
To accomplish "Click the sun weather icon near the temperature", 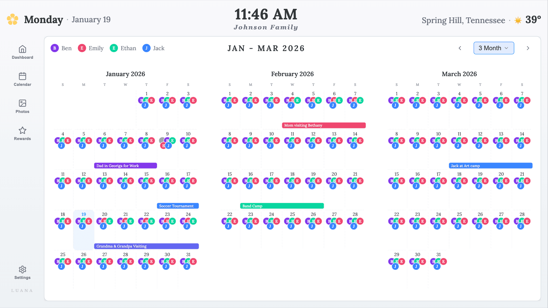I will coord(518,20).
